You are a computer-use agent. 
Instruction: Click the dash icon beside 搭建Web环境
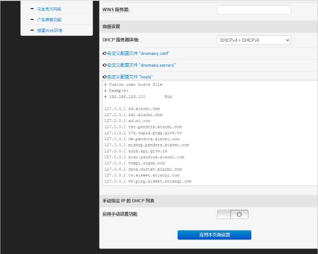[x=32, y=30]
